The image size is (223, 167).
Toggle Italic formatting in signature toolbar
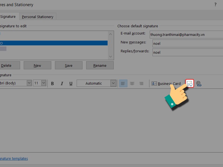[62, 83]
